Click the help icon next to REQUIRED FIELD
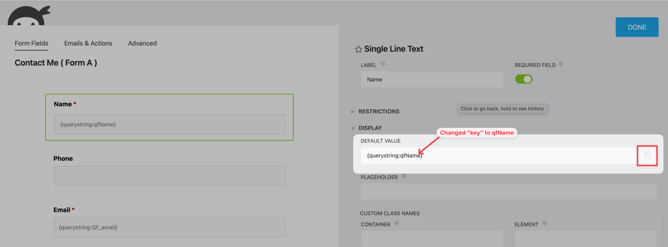Image resolution: width=668 pixels, height=247 pixels. coord(561,64)
